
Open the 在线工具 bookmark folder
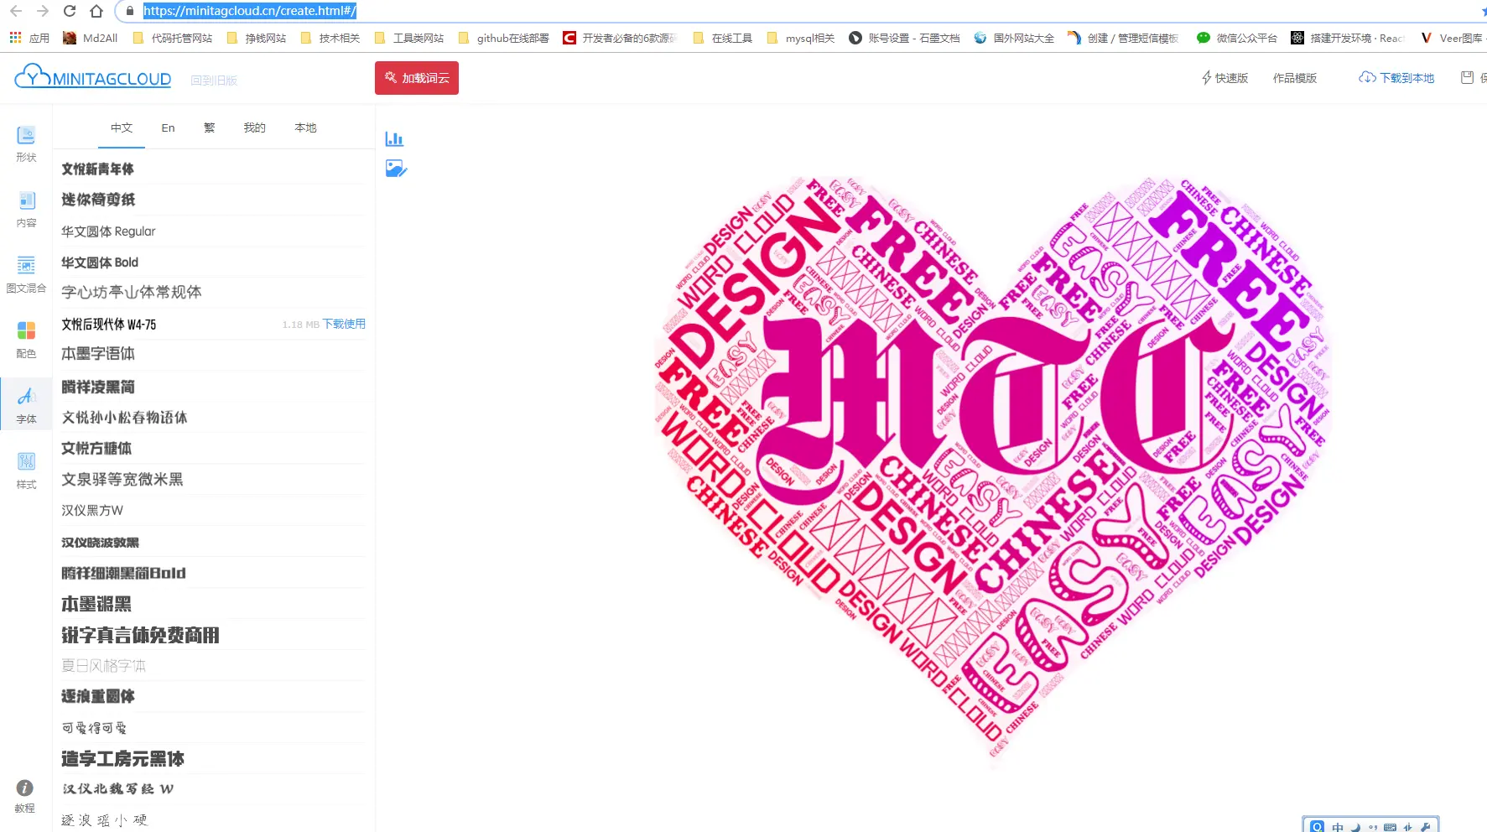pyautogui.click(x=723, y=38)
